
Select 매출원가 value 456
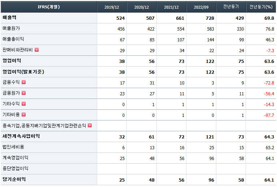[121, 29]
